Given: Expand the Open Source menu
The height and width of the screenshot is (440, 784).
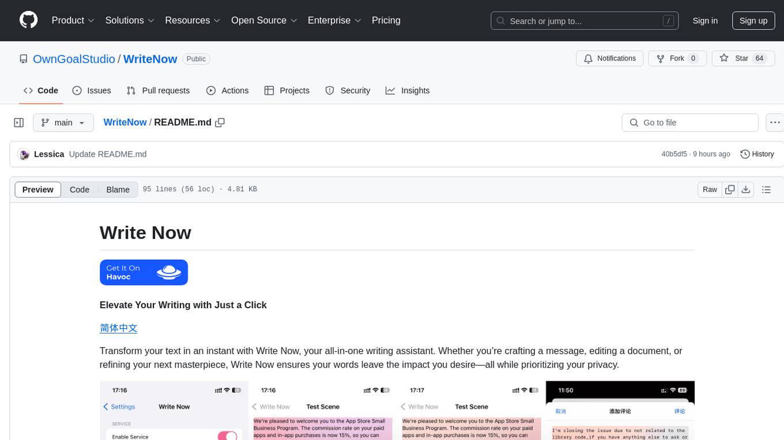Looking at the screenshot, I should point(264,20).
